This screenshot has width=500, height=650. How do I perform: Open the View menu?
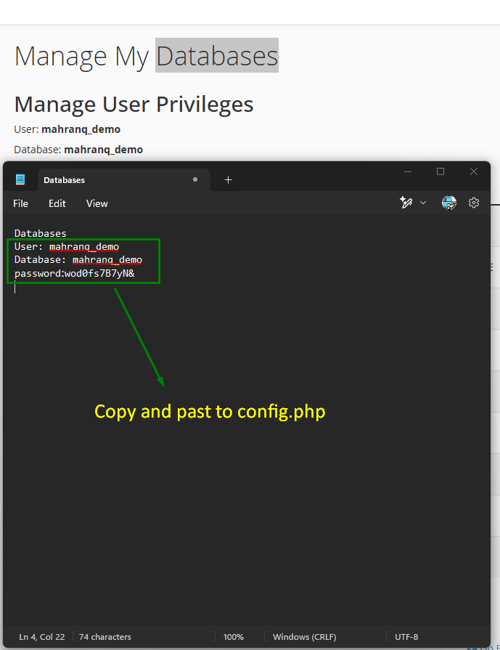click(x=97, y=203)
